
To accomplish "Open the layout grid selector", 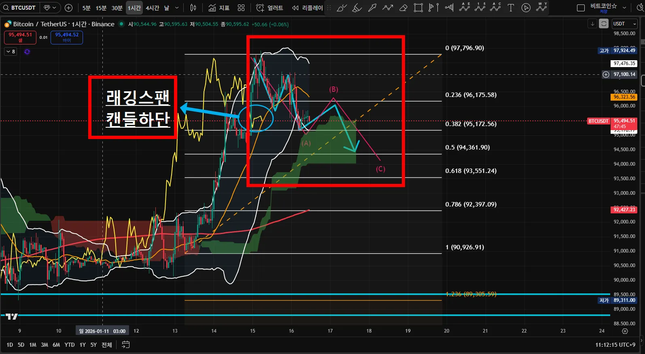I will [x=241, y=8].
